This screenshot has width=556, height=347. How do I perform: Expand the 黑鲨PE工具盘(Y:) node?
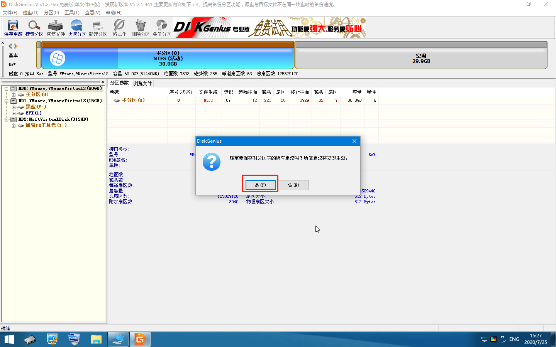14,126
